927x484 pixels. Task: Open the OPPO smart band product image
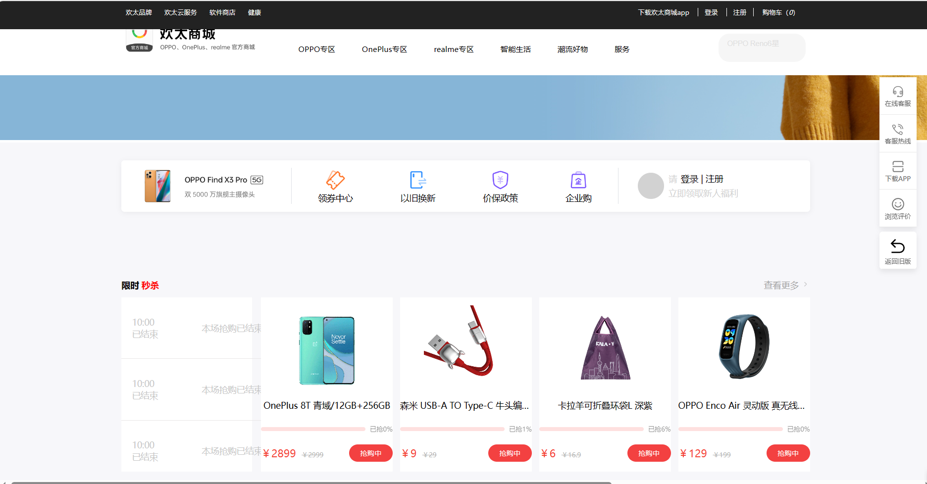[x=744, y=346]
